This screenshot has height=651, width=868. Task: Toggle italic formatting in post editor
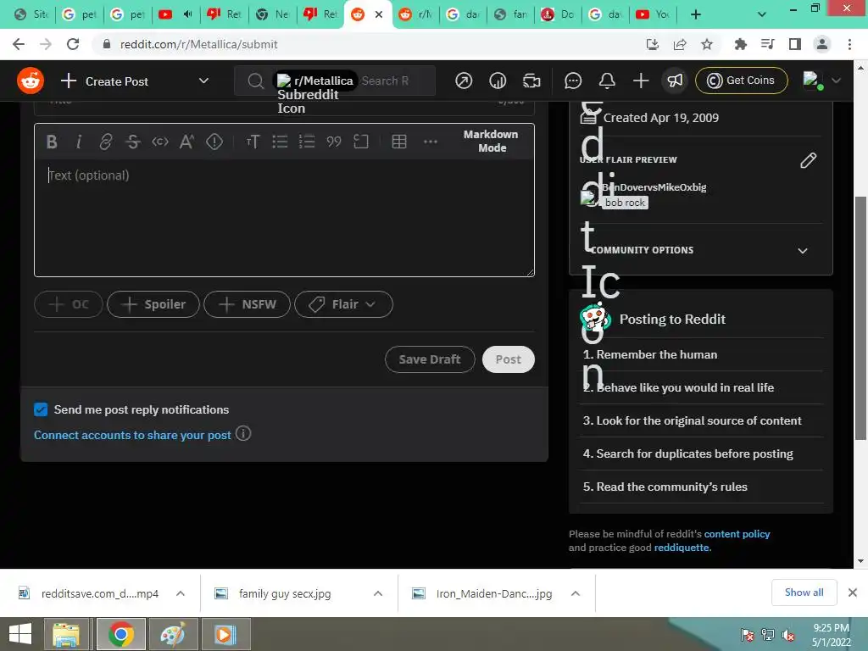tap(79, 142)
